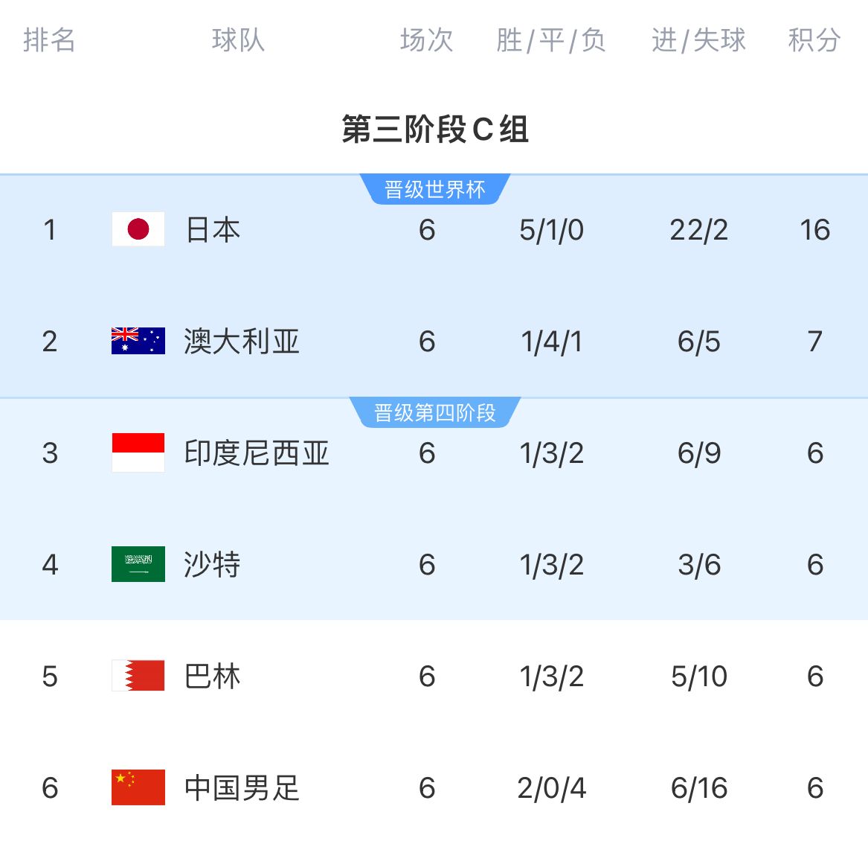Open the 日本 team name
Image resolution: width=868 pixels, height=841 pixels.
(213, 229)
